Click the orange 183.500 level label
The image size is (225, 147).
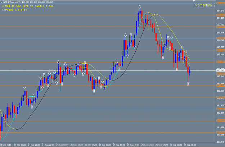pyautogui.click(x=221, y=50)
